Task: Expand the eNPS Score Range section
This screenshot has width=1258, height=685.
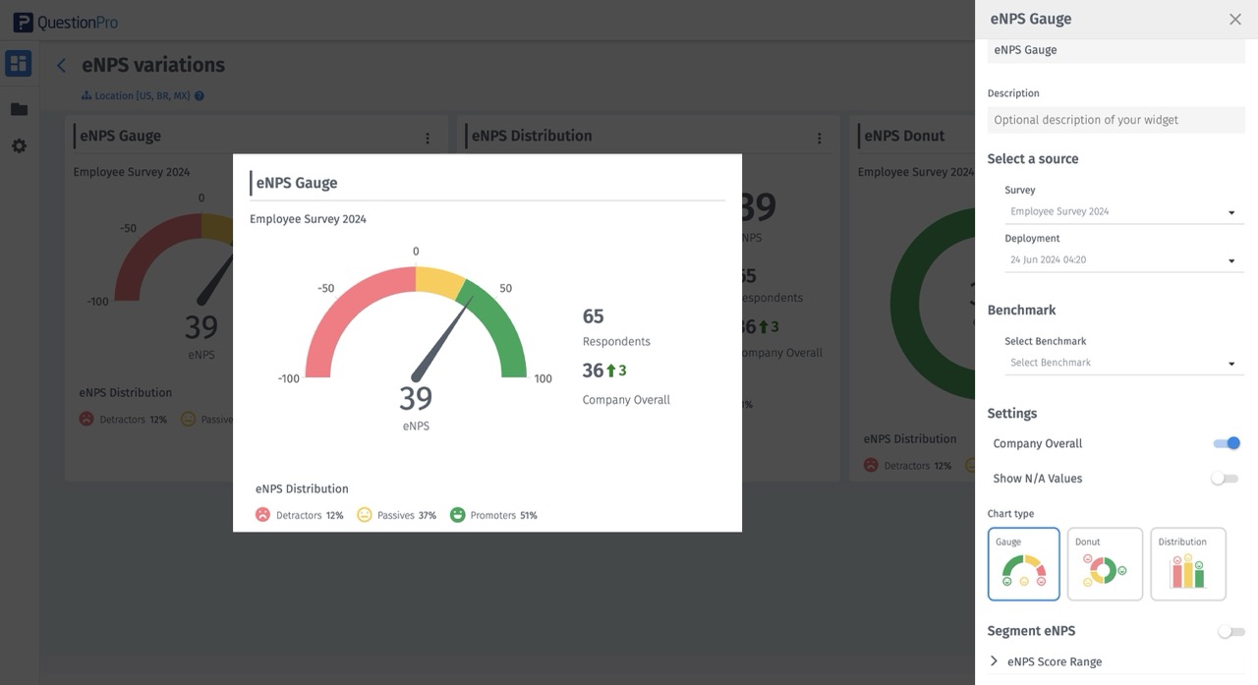Action: point(1054,661)
